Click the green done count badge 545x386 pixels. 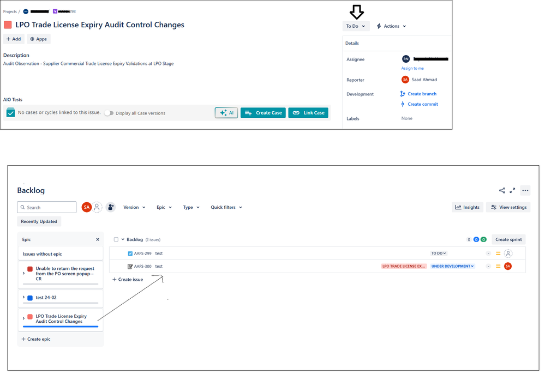click(483, 239)
